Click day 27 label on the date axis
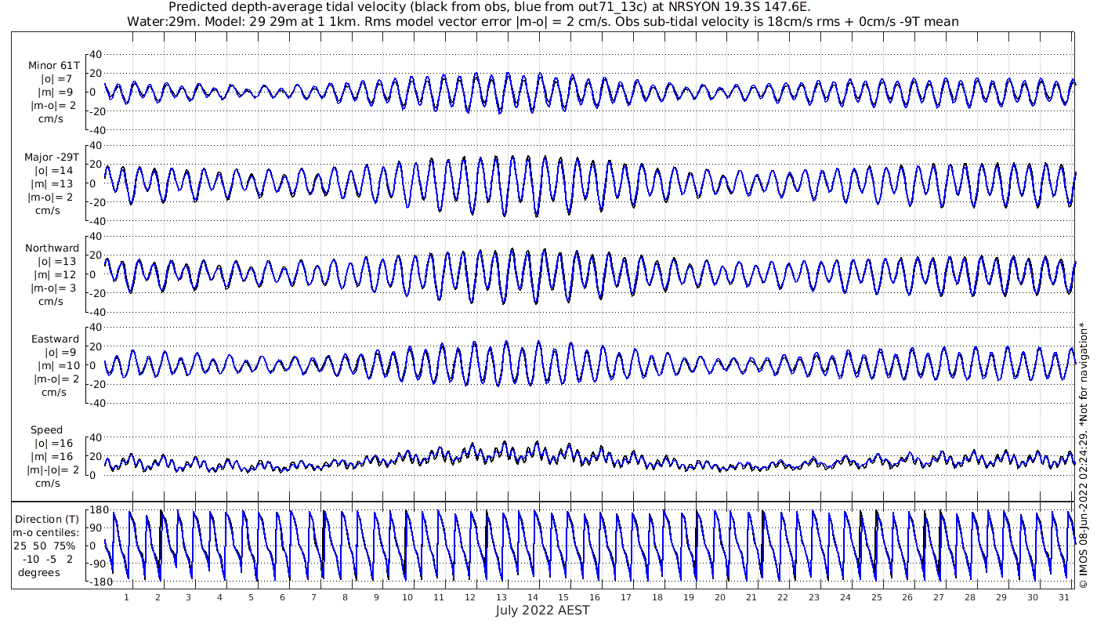Image resolution: width=1097 pixels, height=627 pixels. click(939, 597)
